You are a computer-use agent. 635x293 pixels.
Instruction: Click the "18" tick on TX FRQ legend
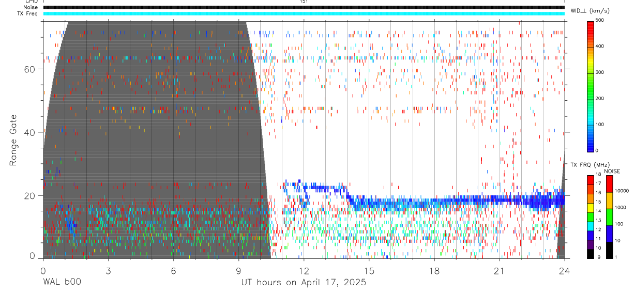coord(598,175)
